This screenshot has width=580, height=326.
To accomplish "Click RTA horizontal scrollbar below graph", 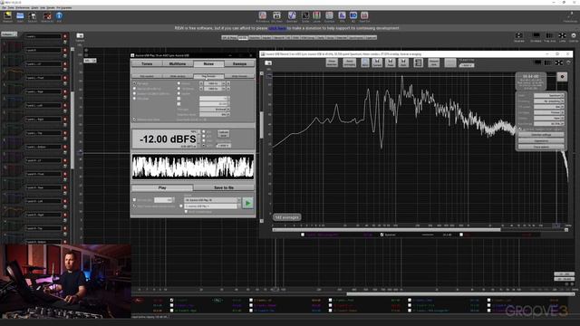I will (x=386, y=230).
